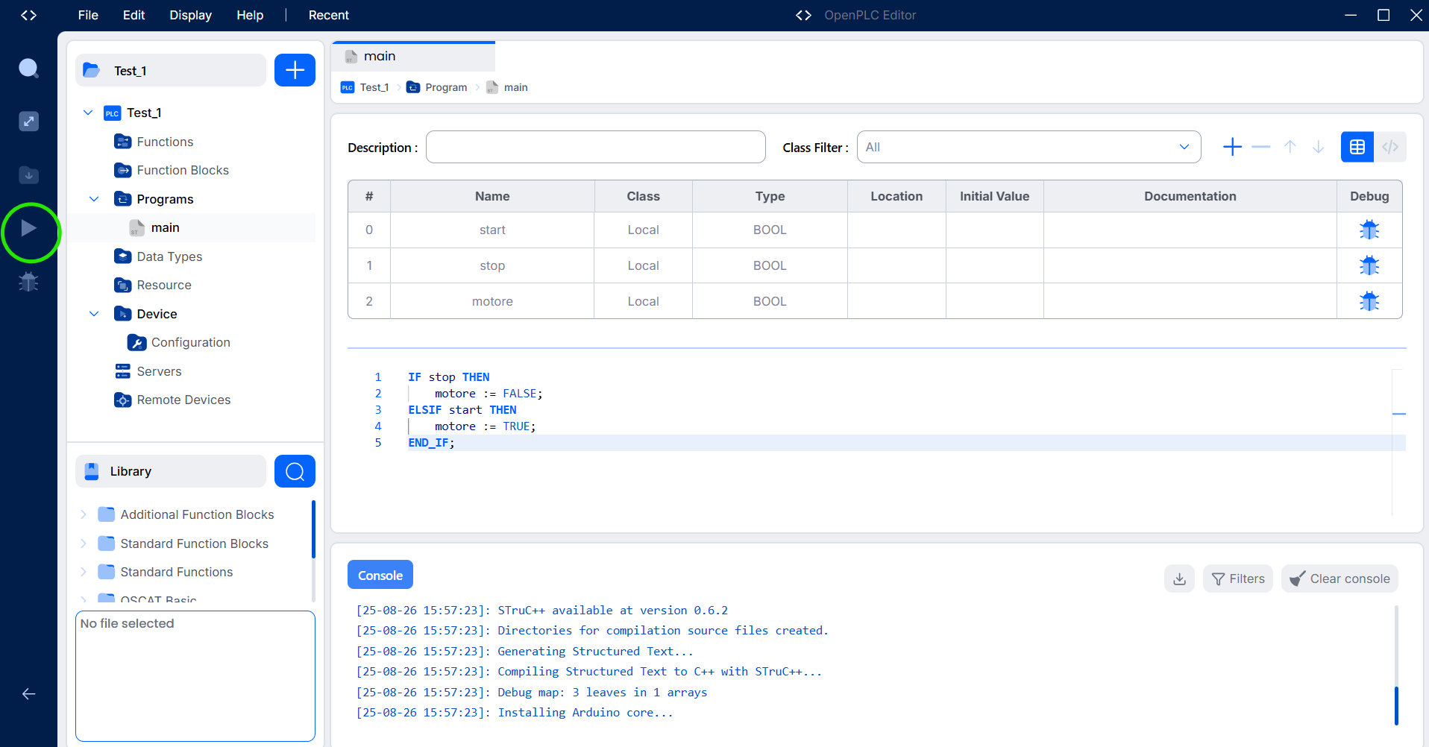Viewport: 1429px width, 747px height.
Task: Click the search icon in left sidebar
Action: pos(28,69)
